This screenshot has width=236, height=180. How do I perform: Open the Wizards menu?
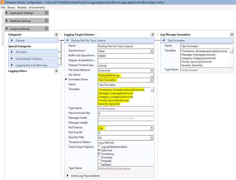coord(22,7)
